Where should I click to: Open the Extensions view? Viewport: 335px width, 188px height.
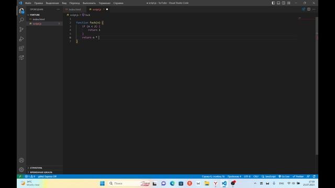click(21, 48)
